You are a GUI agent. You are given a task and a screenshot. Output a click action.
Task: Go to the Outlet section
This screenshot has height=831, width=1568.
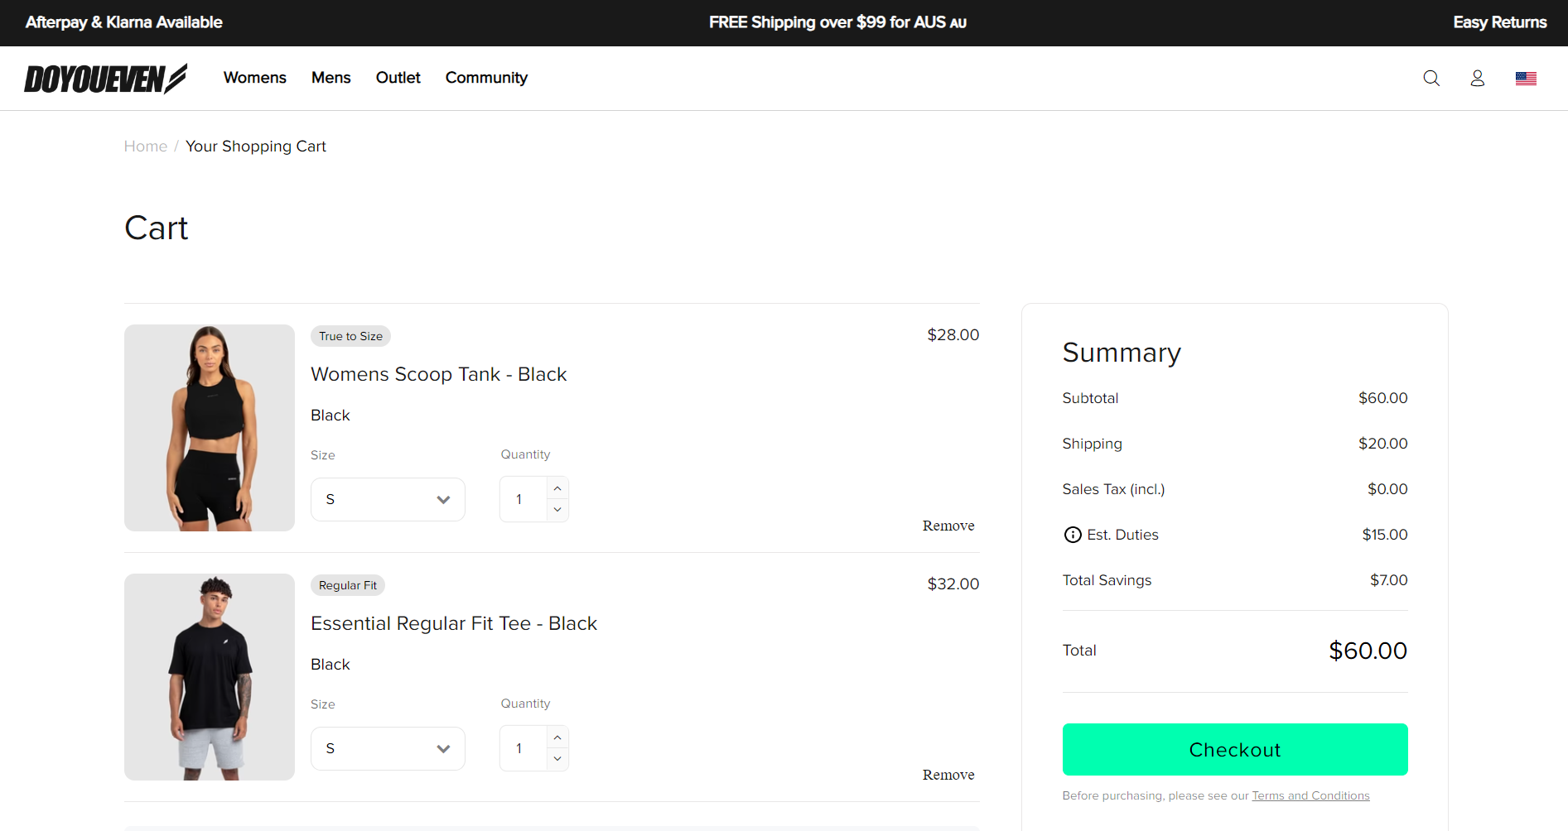pyautogui.click(x=398, y=78)
